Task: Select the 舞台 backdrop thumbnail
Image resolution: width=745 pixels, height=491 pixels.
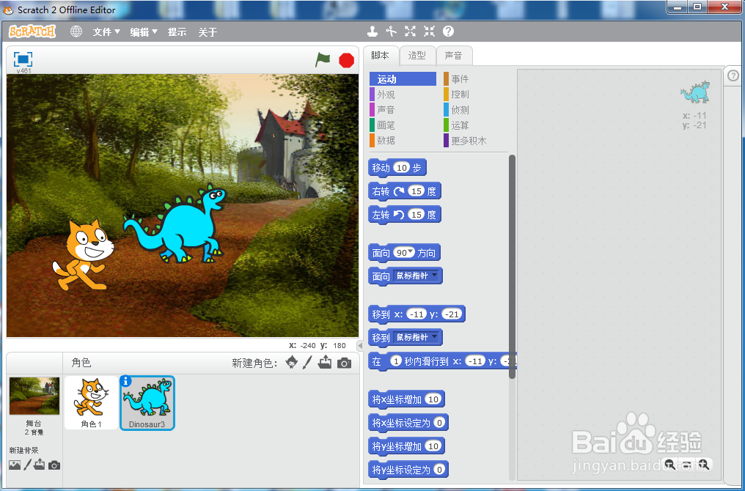Action: click(34, 396)
